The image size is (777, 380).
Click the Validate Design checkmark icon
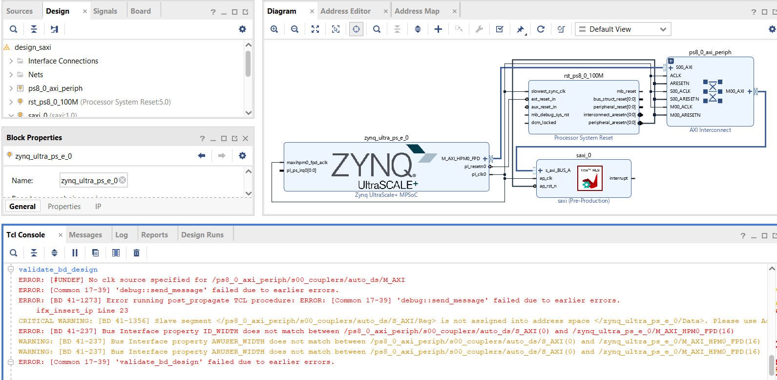click(500, 29)
